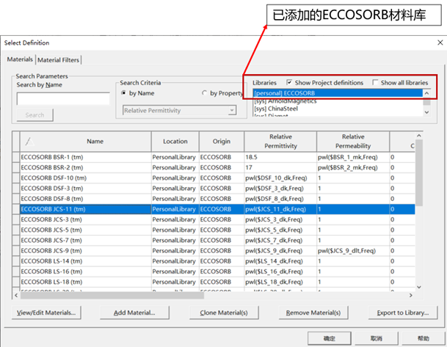Select material ECCOSORB JCS-11 (tm)
The width and height of the screenshot is (447, 347).
coord(86,209)
